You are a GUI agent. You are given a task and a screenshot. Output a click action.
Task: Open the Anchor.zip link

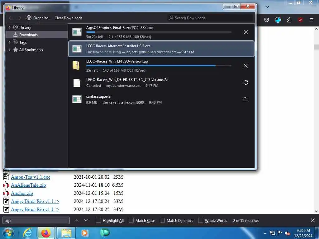22,193
